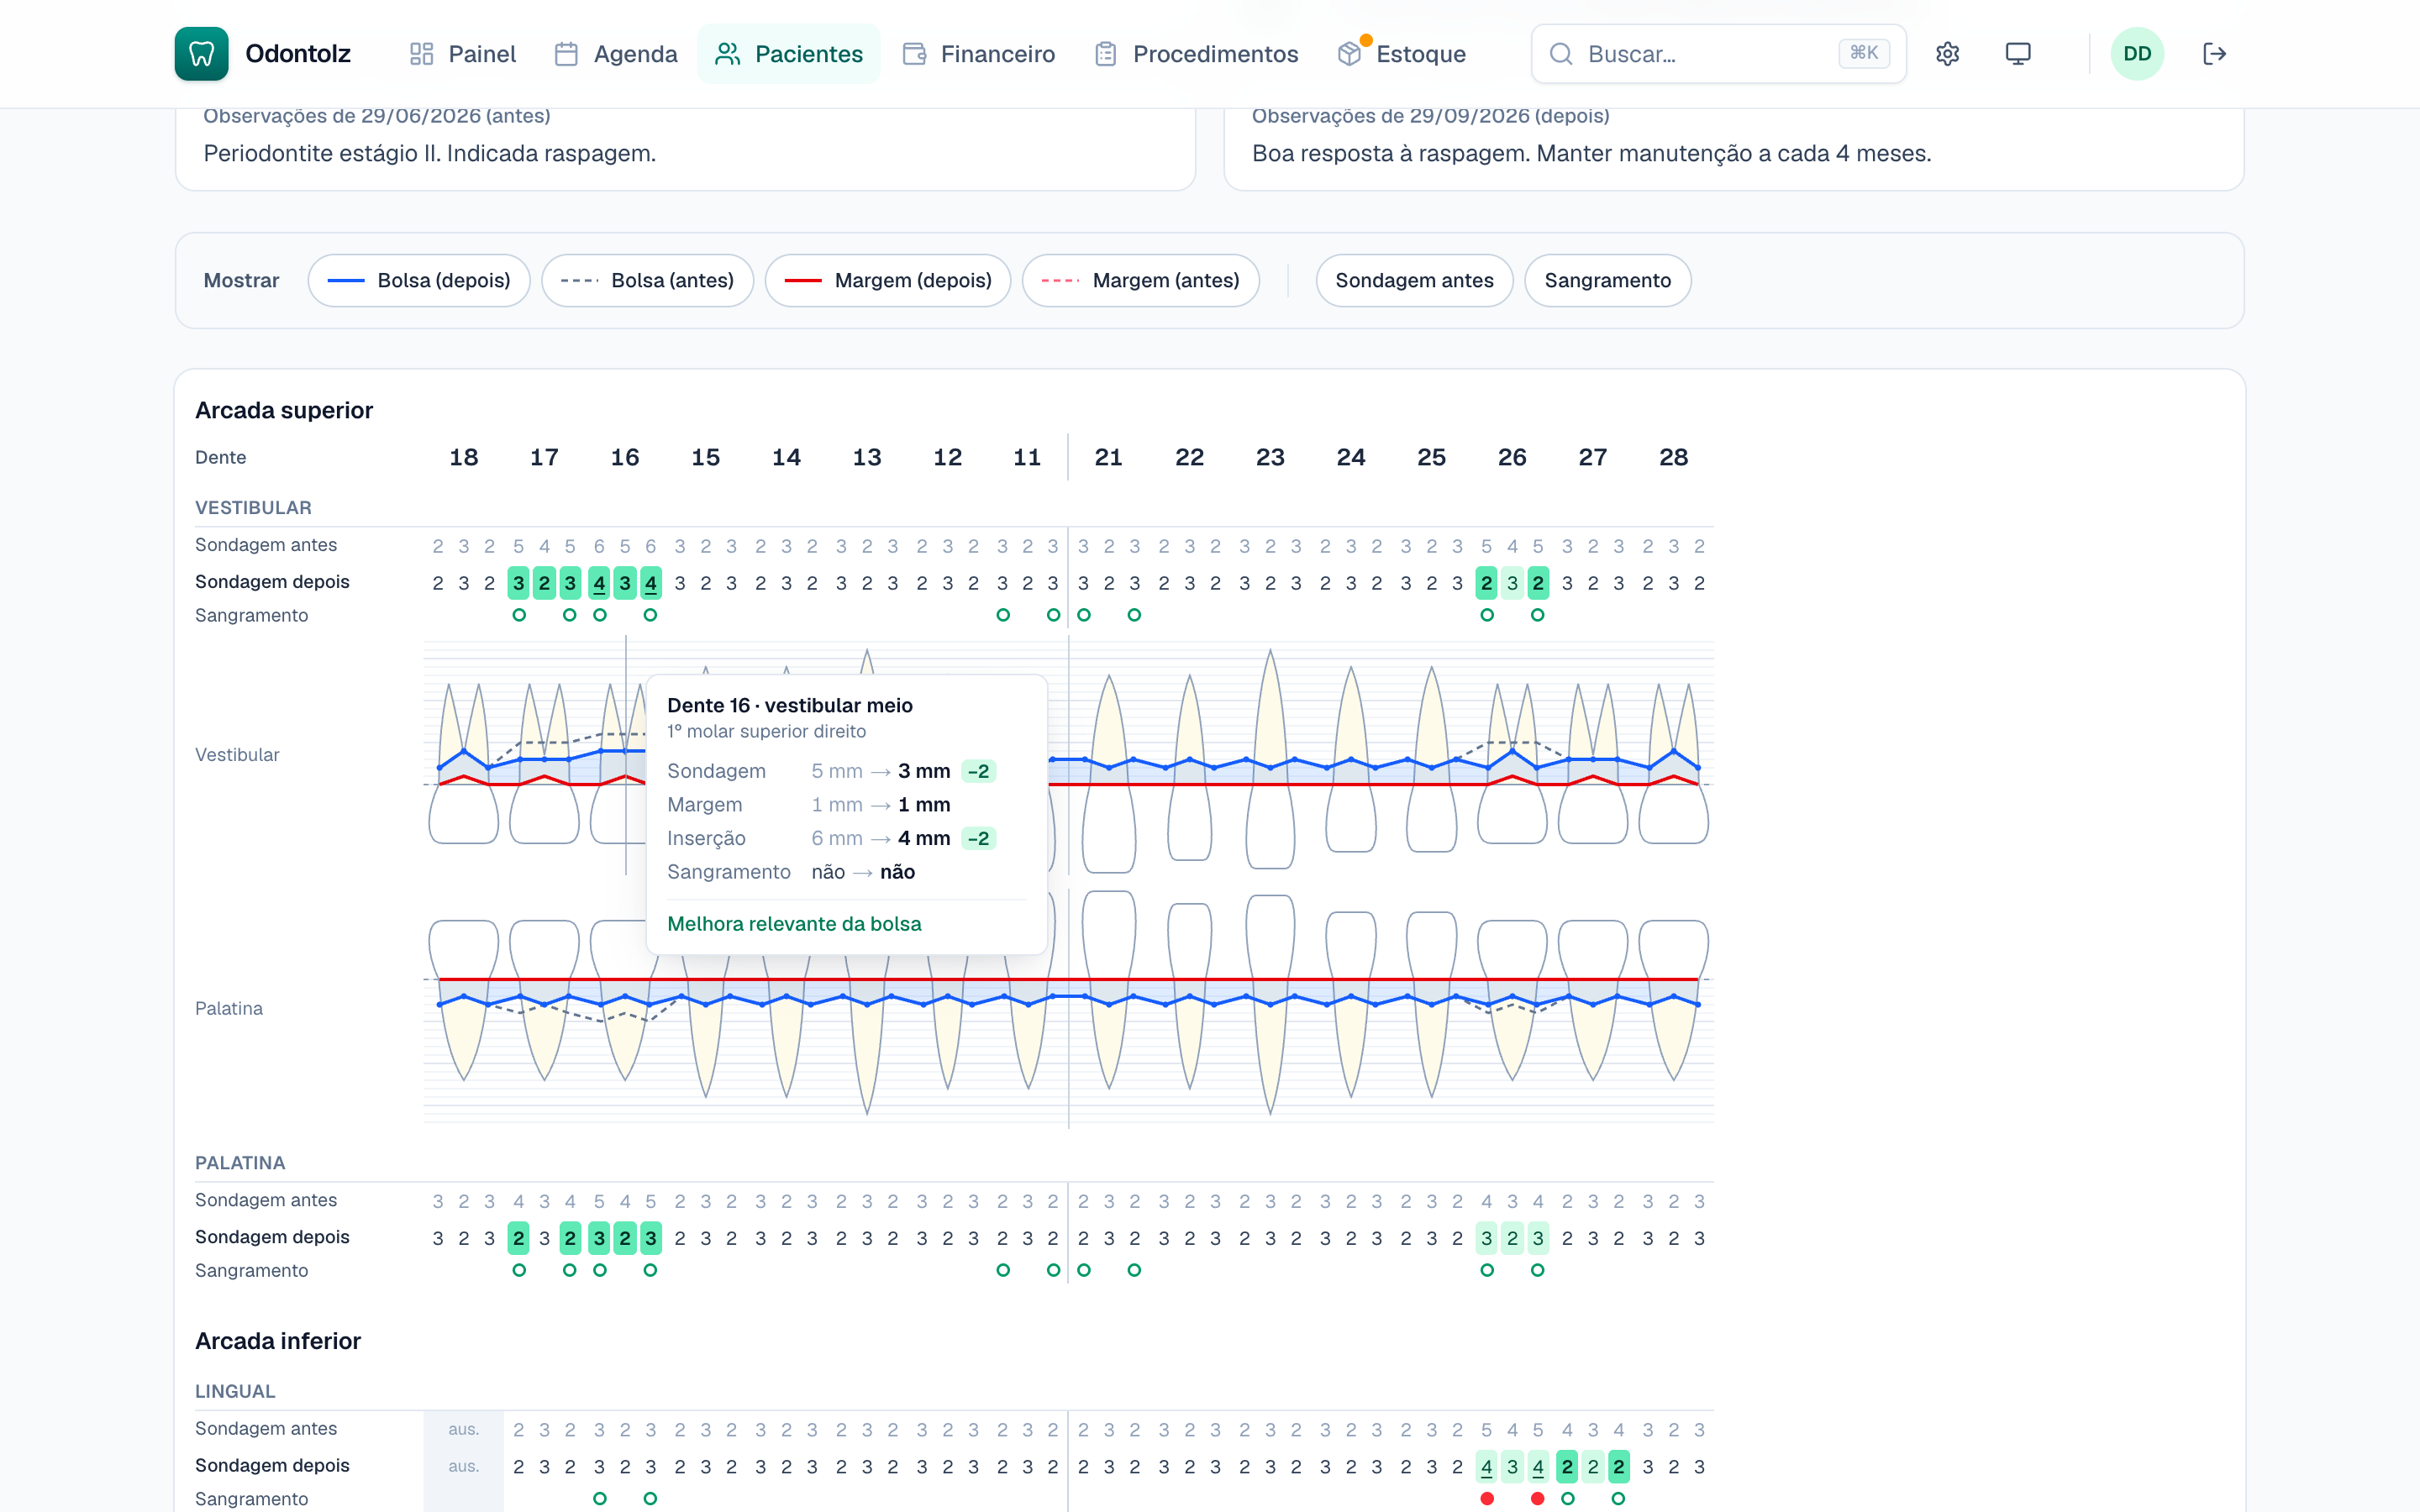Click the ⌘K shortcut badge

click(x=1864, y=53)
